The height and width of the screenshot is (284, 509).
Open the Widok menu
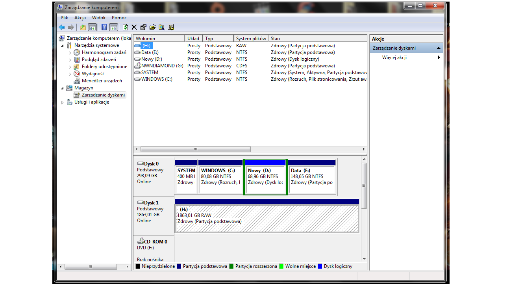[x=99, y=18]
